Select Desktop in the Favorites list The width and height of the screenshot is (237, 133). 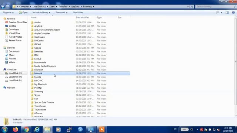11,26
